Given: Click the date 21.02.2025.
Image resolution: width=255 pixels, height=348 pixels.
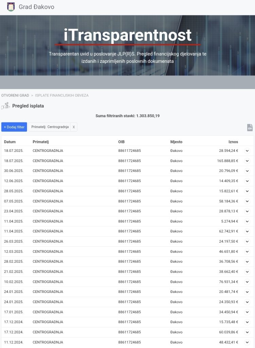Looking at the screenshot, I should click(14, 272).
